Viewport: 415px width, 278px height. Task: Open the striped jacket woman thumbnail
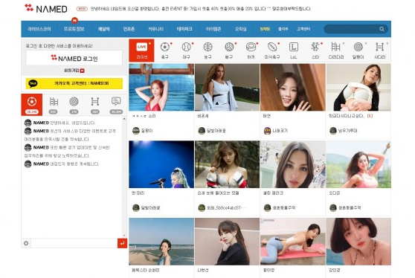[x=227, y=164]
